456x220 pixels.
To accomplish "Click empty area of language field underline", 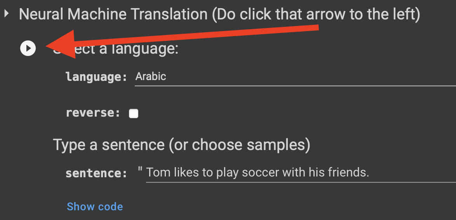I will click(311, 77).
